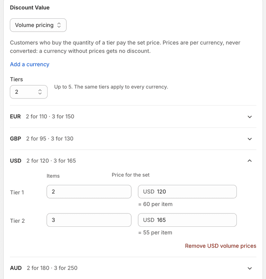Edit the Tier 1 price USD 120
The width and height of the screenshot is (266, 279).
(187, 192)
